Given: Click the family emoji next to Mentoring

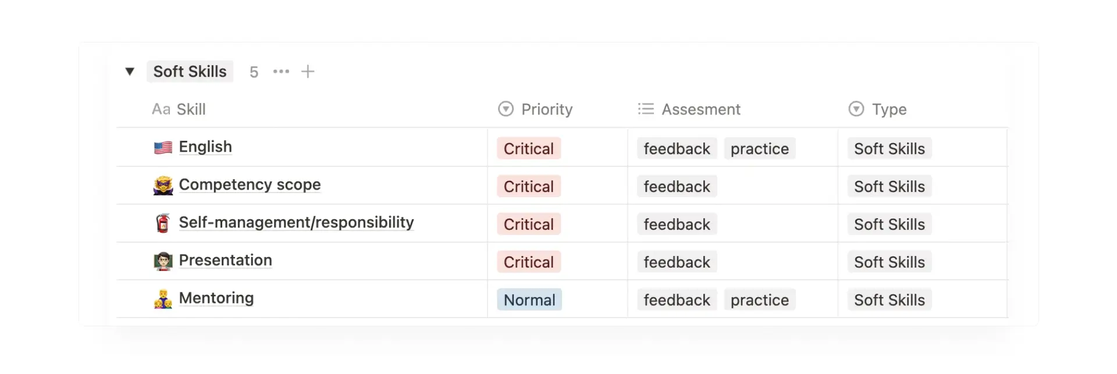Looking at the screenshot, I should tap(163, 298).
